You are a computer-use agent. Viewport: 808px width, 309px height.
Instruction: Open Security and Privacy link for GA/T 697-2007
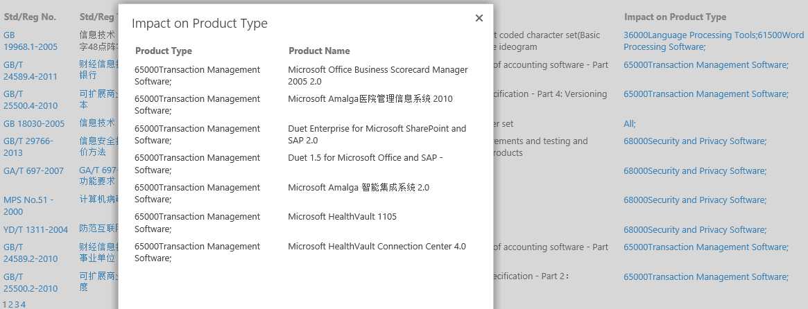[695, 171]
